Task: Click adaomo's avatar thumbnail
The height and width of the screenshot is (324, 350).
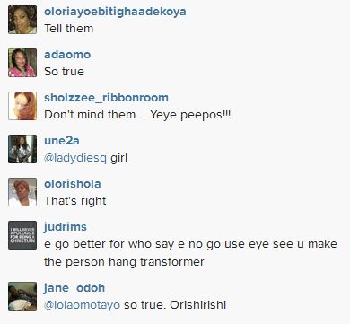Action: (22, 63)
